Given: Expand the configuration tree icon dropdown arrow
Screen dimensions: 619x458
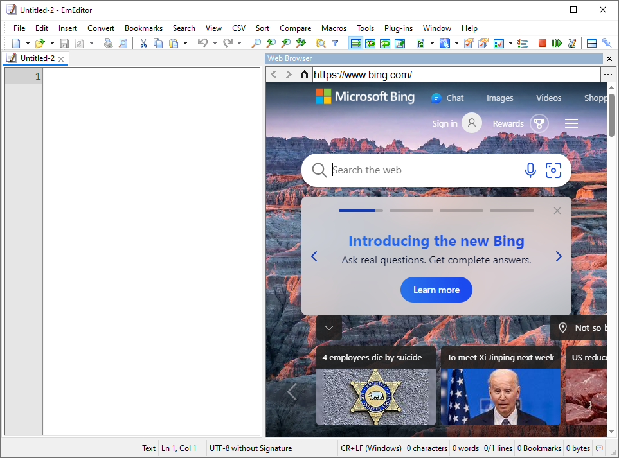Looking at the screenshot, I should pyautogui.click(x=432, y=43).
